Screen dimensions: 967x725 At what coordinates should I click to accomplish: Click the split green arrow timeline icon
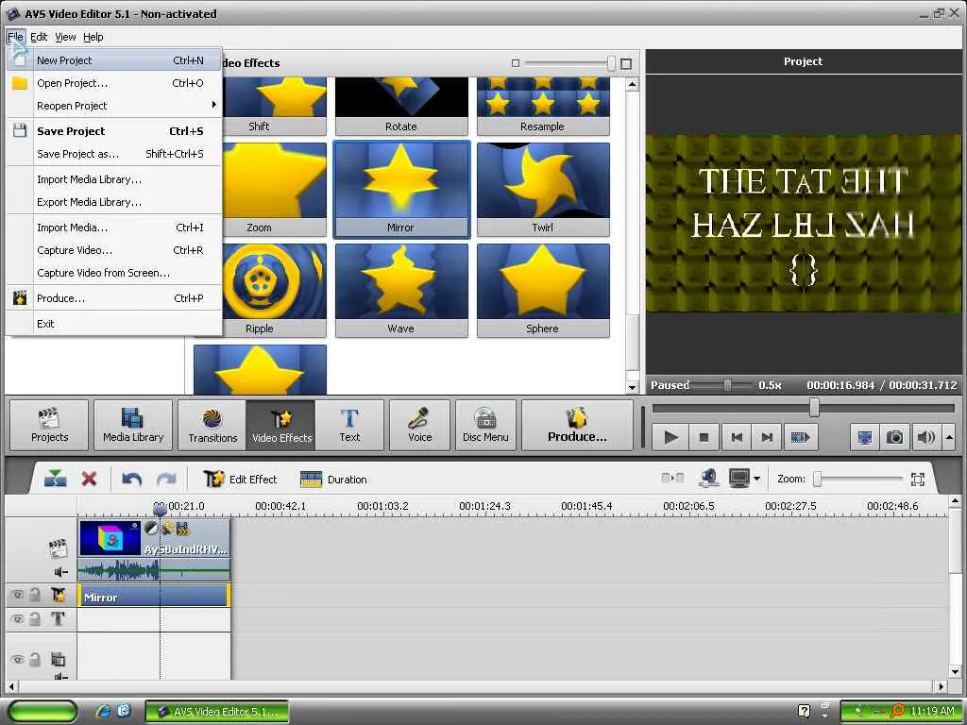(56, 479)
